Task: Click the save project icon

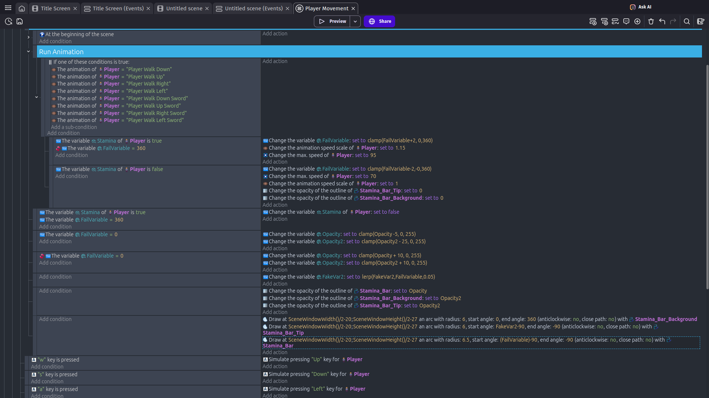Action: click(x=20, y=21)
